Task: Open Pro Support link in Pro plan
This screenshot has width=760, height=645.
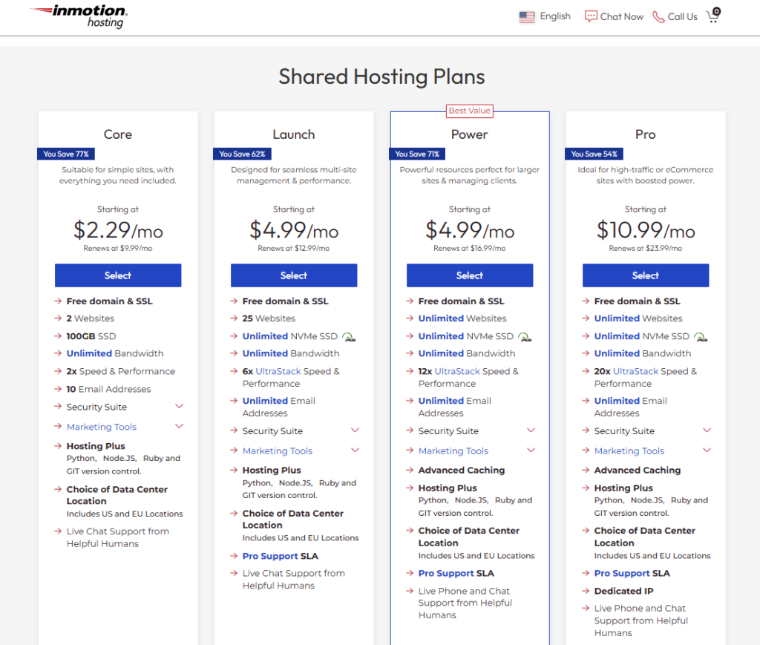Action: point(622,573)
